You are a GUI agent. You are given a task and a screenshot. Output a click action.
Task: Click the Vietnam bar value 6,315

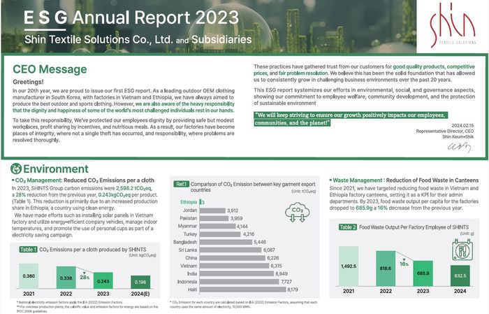(x=276, y=266)
